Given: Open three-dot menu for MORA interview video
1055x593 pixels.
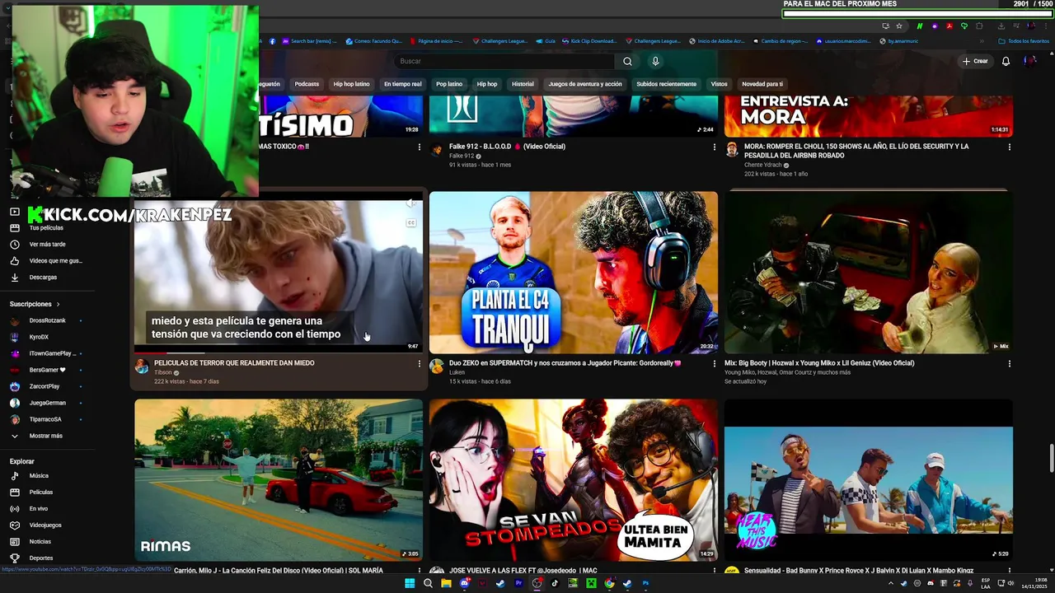Looking at the screenshot, I should pos(1009,147).
